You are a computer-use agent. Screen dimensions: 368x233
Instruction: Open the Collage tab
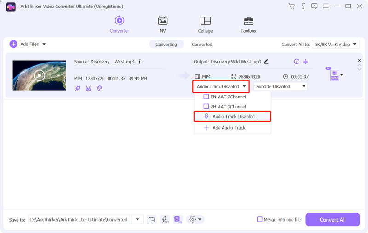[x=205, y=24]
